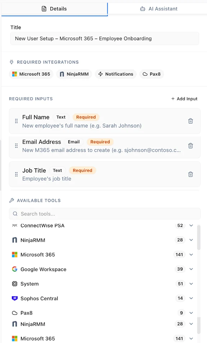The image size is (207, 343).
Task: Click the Employee's job title description
Action: coord(47,179)
